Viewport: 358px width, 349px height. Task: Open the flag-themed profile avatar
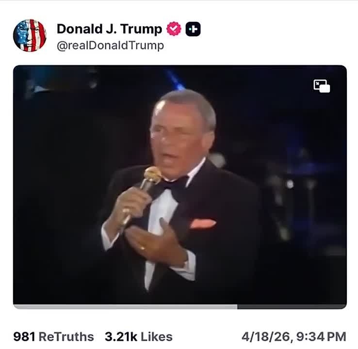(x=30, y=35)
